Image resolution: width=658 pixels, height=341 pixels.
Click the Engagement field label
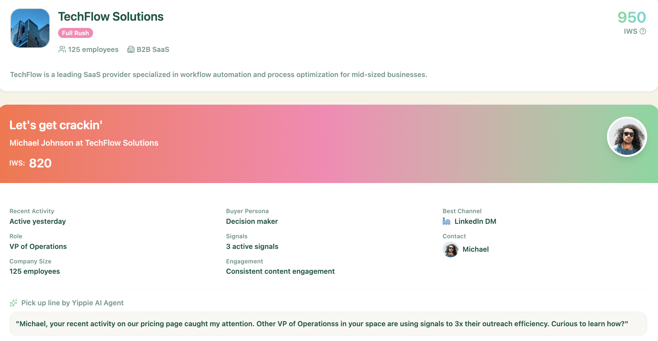coord(245,261)
